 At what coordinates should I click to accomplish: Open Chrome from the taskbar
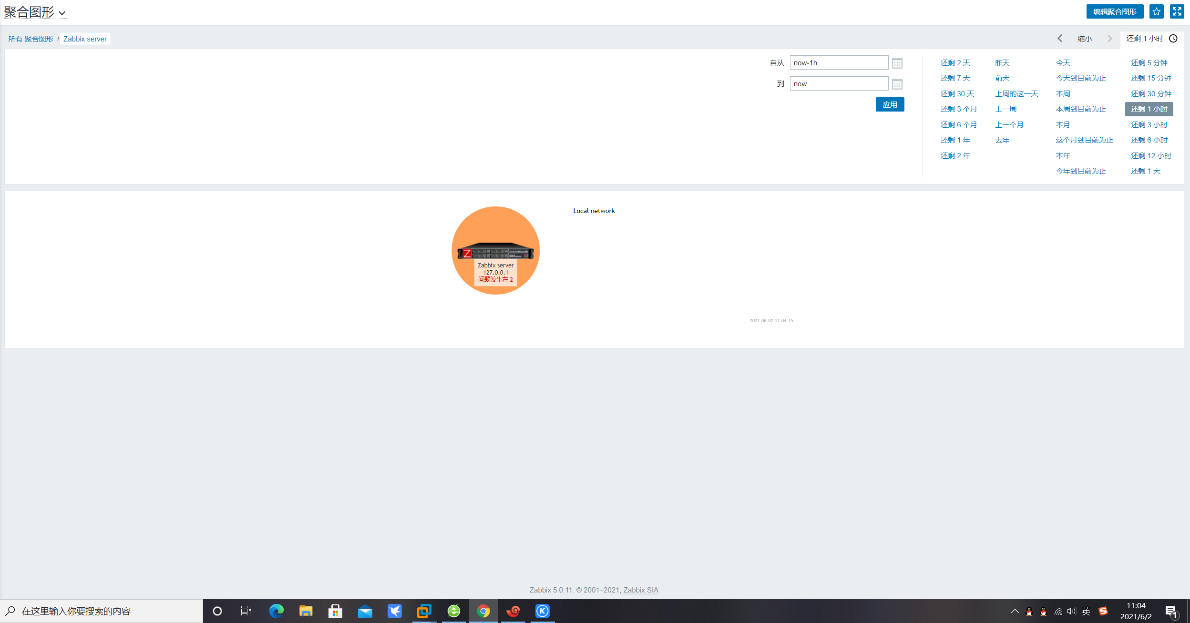pos(483,611)
